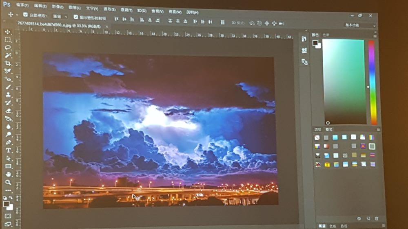Open the extra tools ellipsis button

pos(8,190)
